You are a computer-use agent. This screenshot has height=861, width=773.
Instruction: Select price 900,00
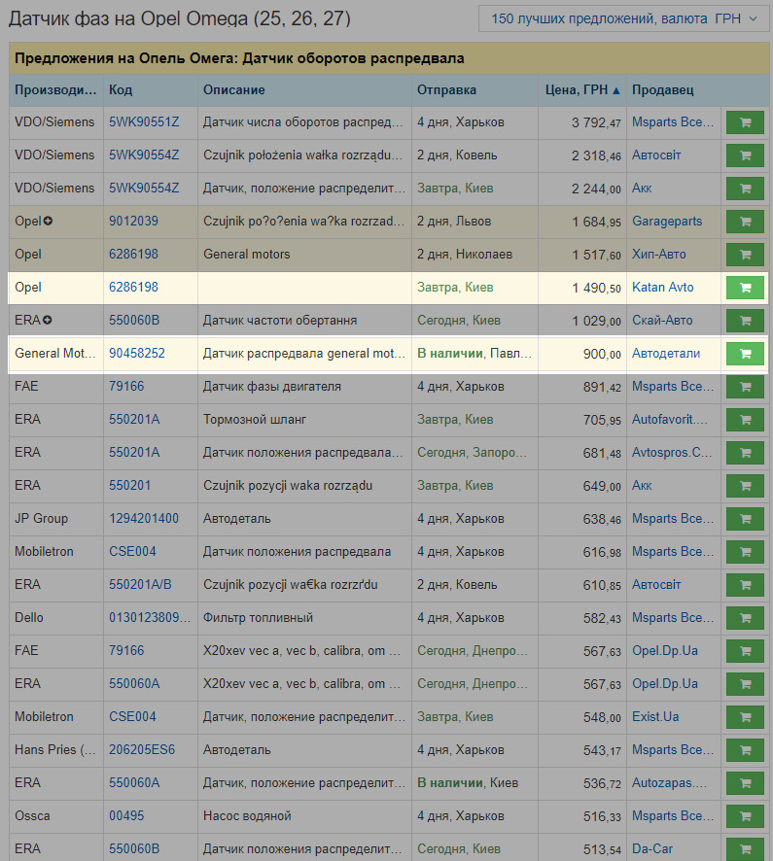[602, 354]
